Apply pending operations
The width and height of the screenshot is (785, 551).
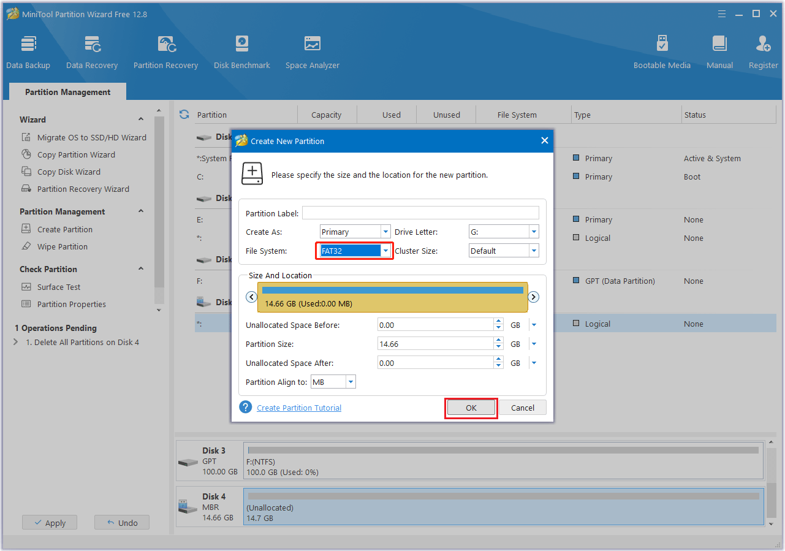click(x=50, y=523)
